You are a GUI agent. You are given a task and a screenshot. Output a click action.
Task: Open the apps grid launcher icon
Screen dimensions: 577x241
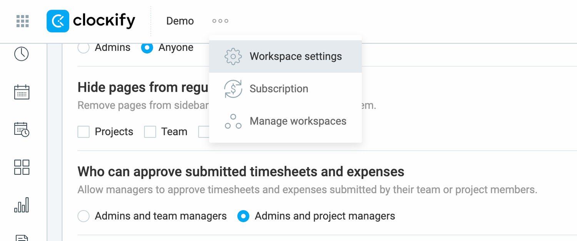pyautogui.click(x=23, y=21)
